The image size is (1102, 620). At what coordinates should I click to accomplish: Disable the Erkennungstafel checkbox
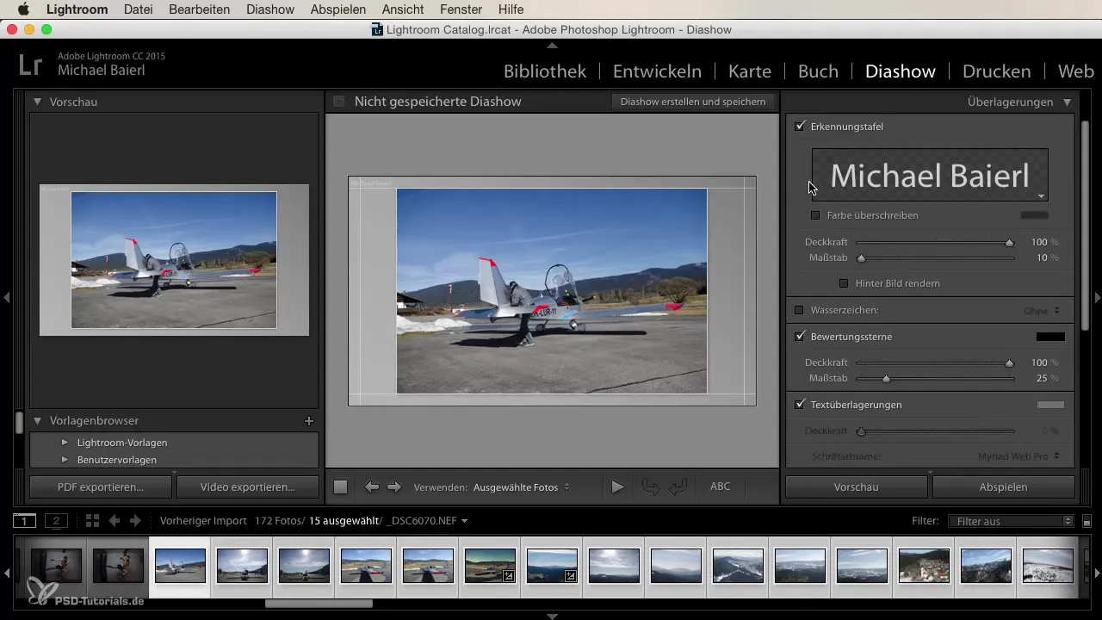pos(800,127)
